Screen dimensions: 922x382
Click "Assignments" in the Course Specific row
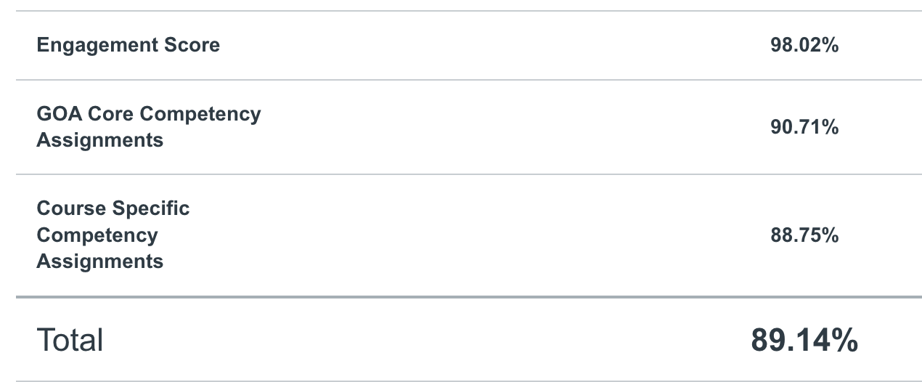pyautogui.click(x=99, y=261)
